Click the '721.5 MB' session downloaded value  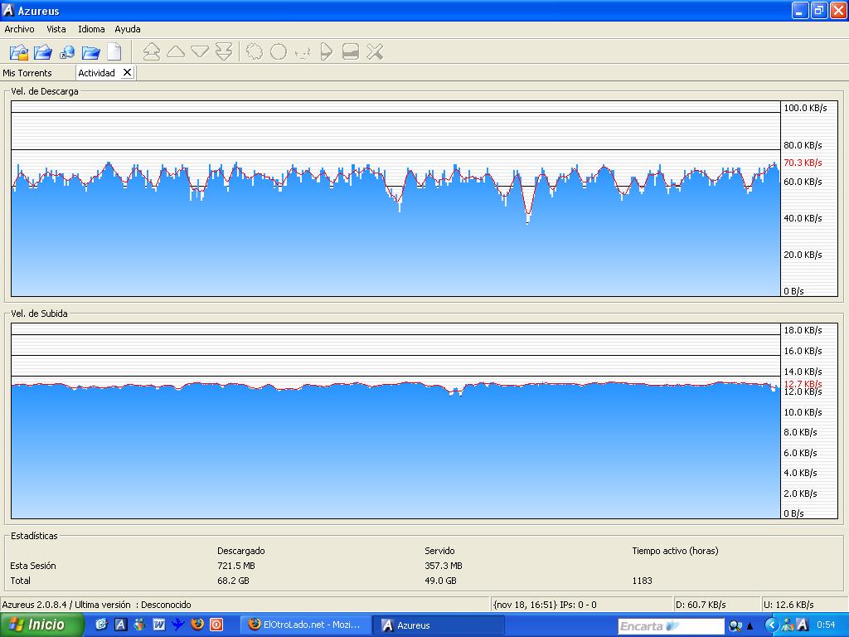pos(236,566)
